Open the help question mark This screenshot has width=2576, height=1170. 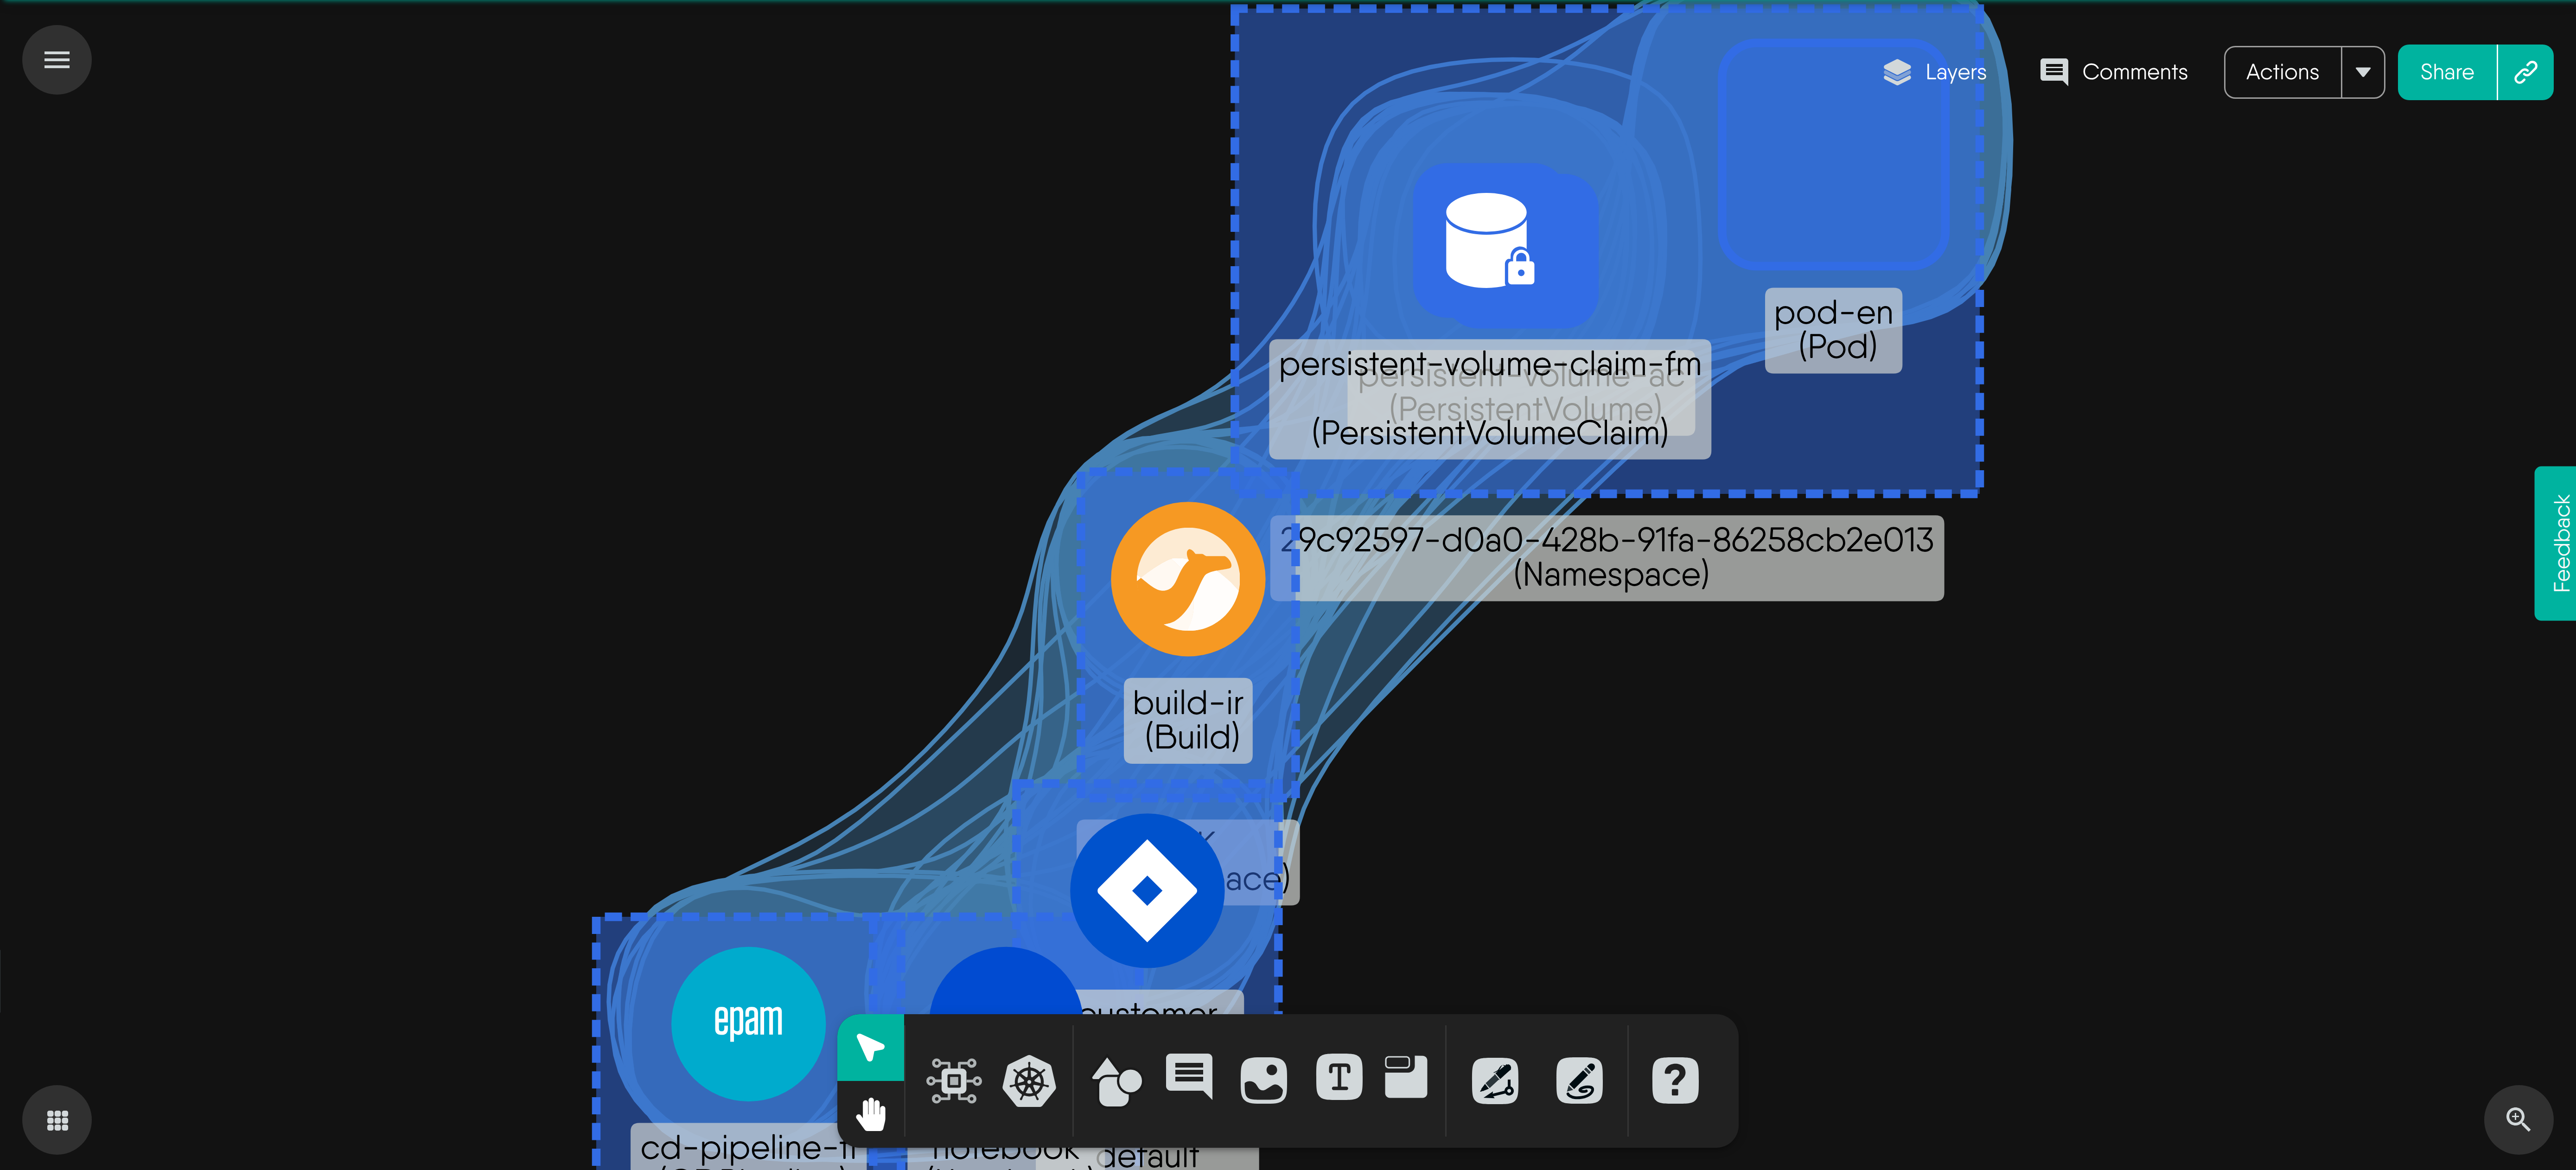click(1675, 1080)
